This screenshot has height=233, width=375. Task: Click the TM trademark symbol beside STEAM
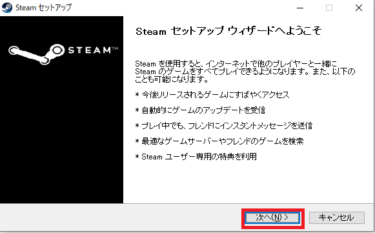pos(116,48)
